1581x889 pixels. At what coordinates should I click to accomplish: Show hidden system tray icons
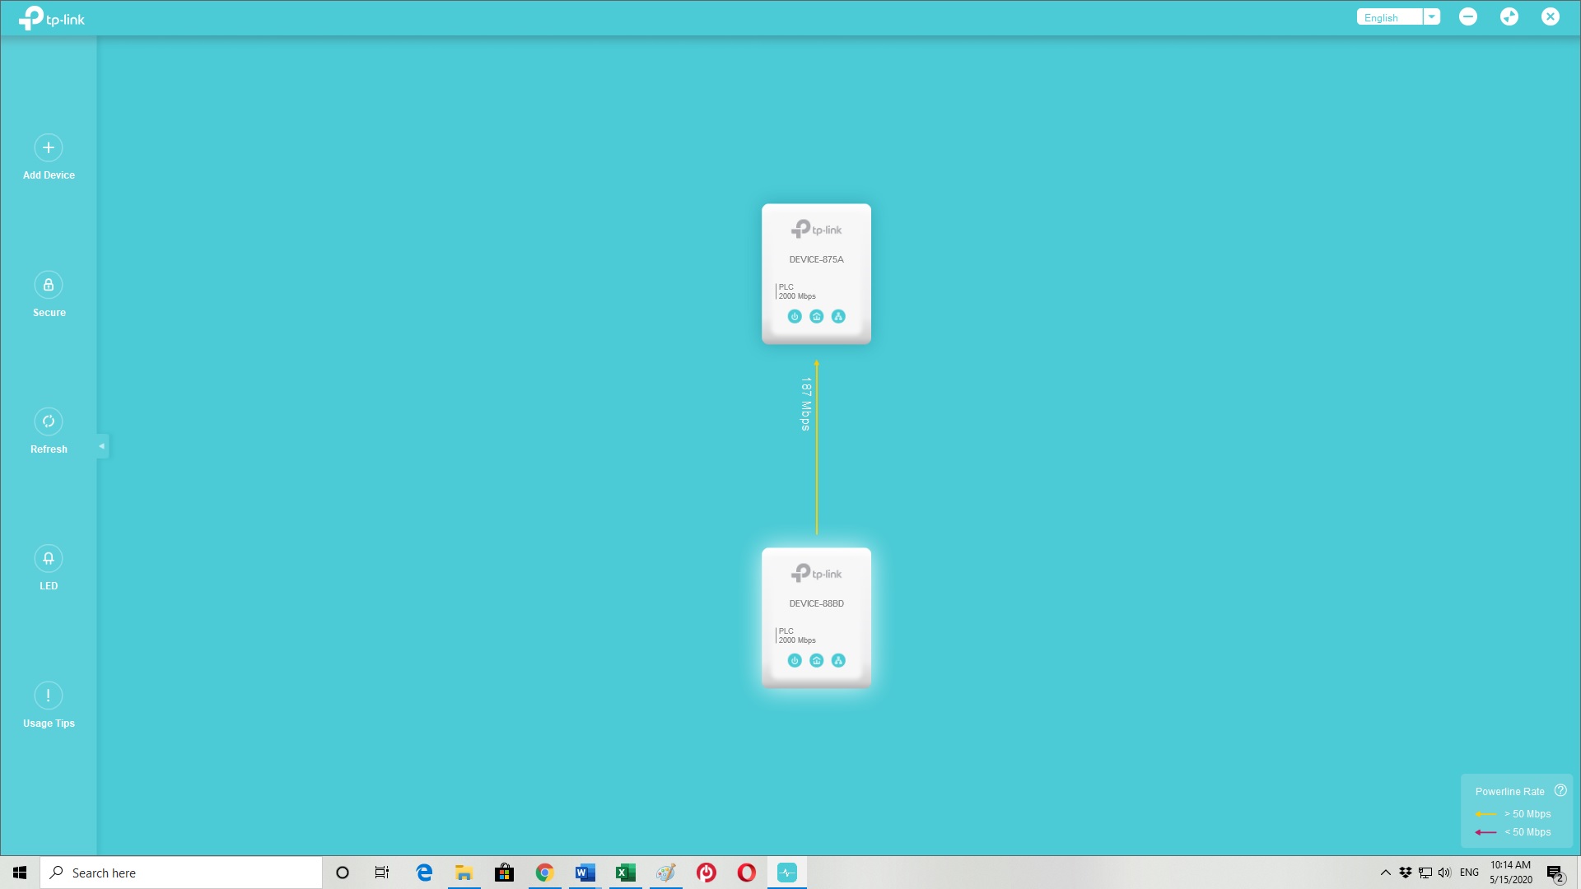(1385, 873)
